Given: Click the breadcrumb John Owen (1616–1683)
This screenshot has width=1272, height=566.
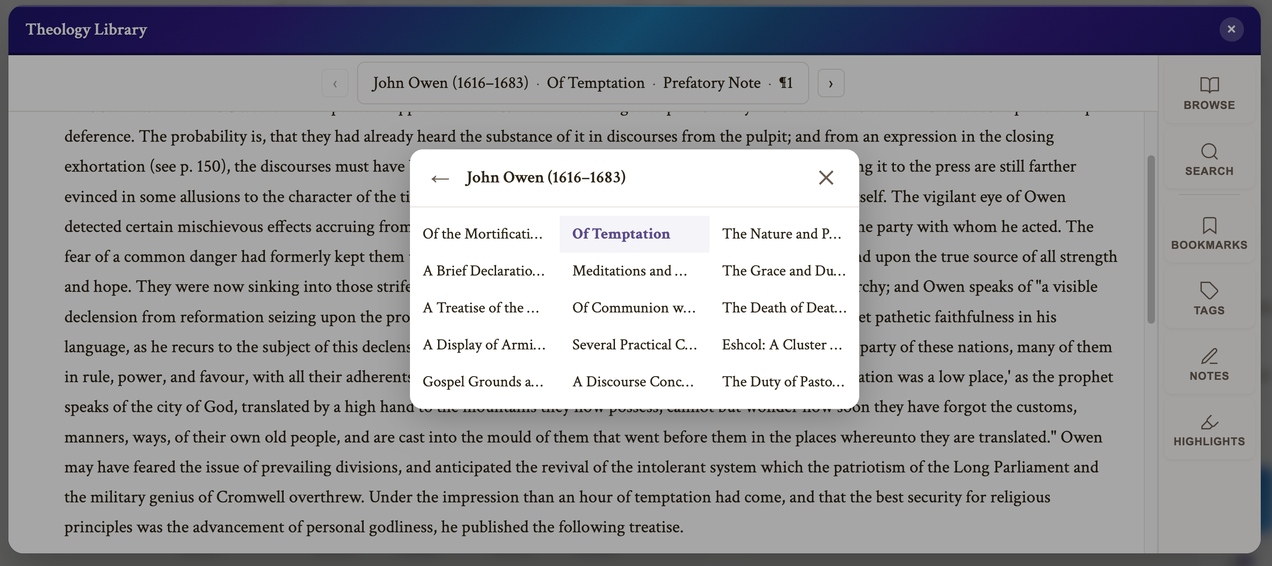Looking at the screenshot, I should click(450, 82).
